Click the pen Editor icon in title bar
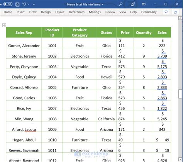 [x=133, y=4]
